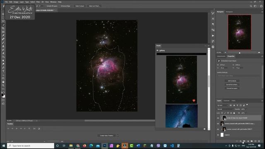Open the Filter menu

(x=38, y=2)
